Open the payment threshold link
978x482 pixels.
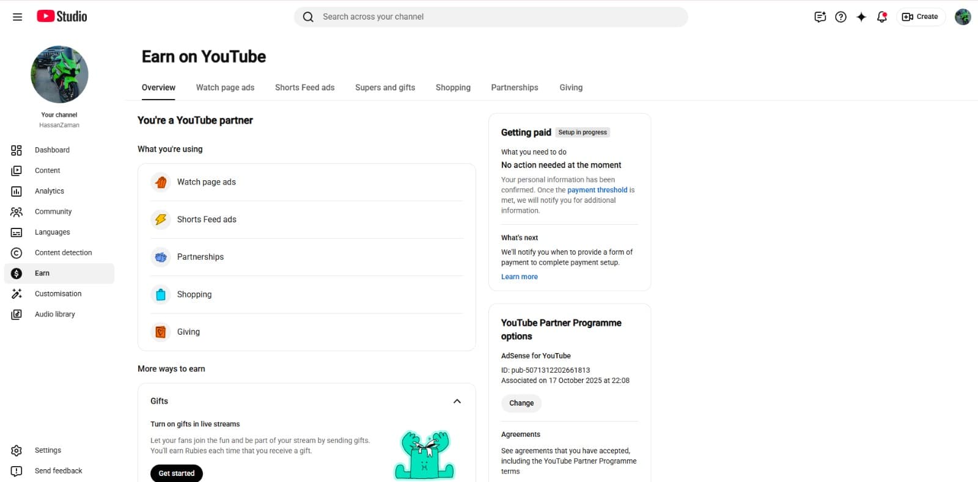click(597, 190)
